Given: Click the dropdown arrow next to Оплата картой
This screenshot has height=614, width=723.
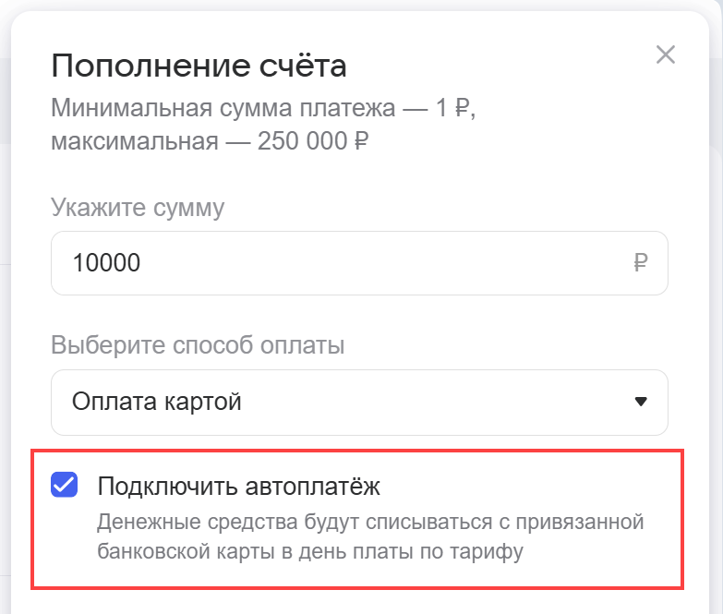Looking at the screenshot, I should pos(641,402).
